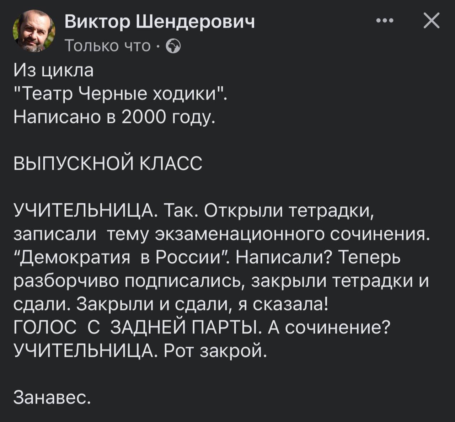The image size is (455, 422).
Task: Click the line about 'экзаменационного сочинения'
Action: (x=221, y=235)
